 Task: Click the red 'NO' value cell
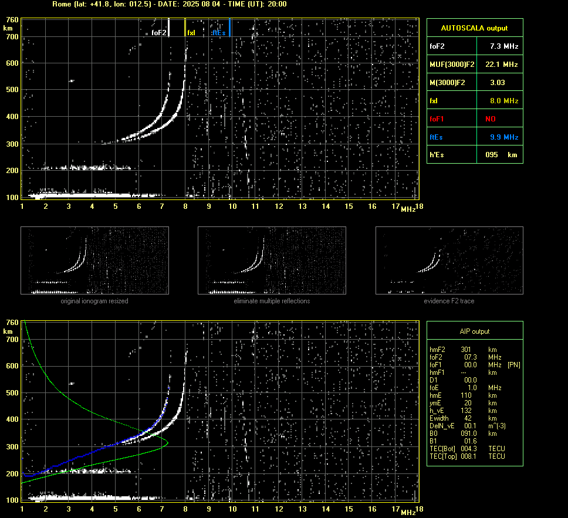500,119
